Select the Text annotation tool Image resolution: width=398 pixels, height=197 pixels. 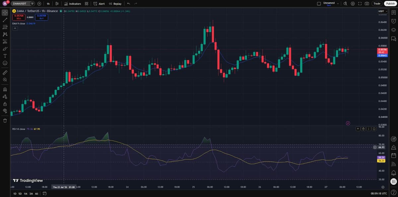(5, 56)
